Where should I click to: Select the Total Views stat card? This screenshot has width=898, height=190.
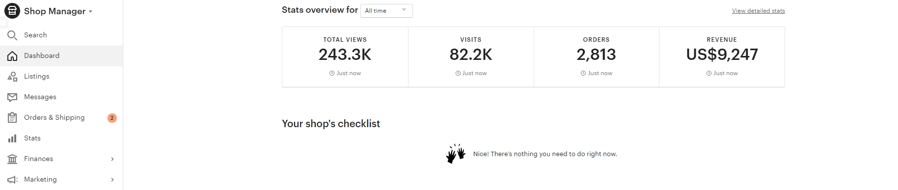click(x=345, y=57)
